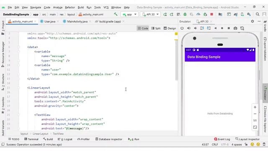Open Device File Explorer panel
This screenshot has width=268, height=151.
point(265,119)
